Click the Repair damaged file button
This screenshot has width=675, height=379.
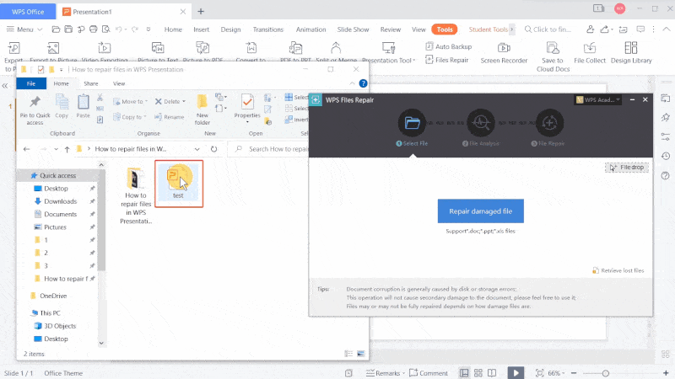(480, 211)
